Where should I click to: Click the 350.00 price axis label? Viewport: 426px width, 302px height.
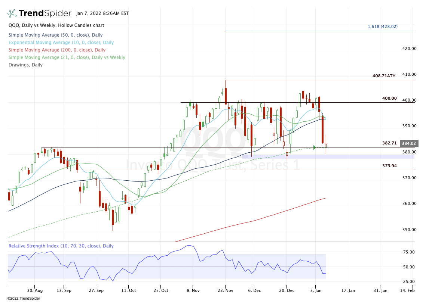click(x=409, y=229)
